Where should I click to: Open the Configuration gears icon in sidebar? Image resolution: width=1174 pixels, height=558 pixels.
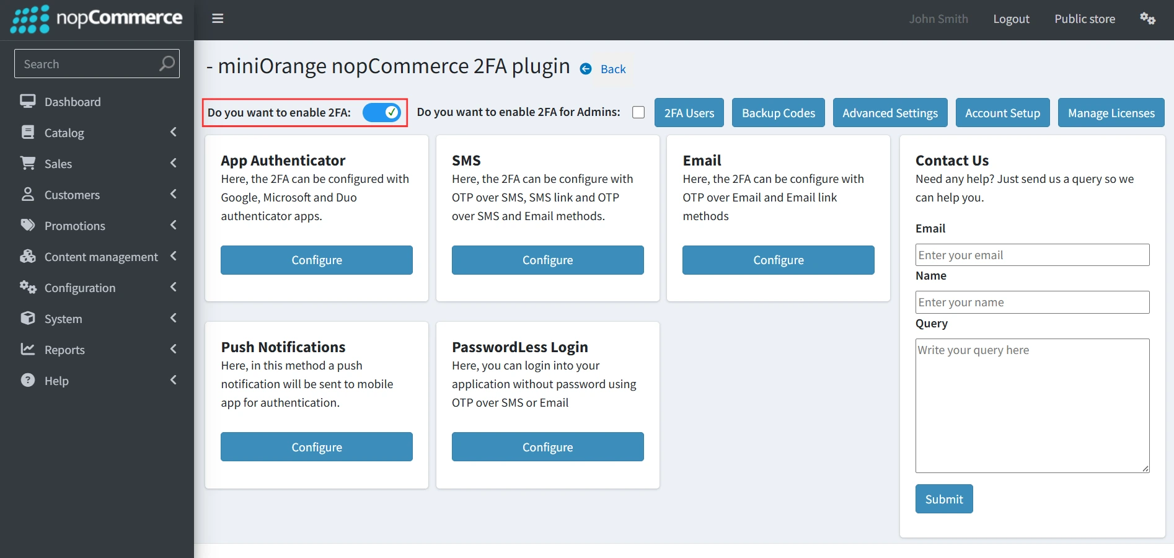(28, 287)
